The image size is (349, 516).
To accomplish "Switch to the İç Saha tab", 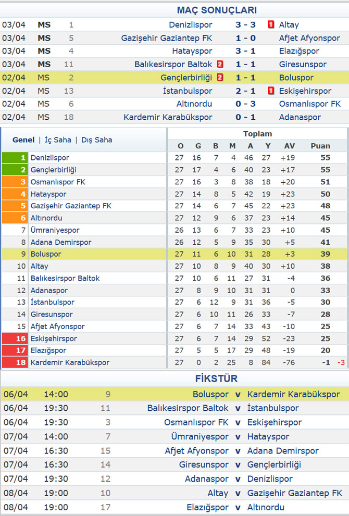I will coord(58,140).
